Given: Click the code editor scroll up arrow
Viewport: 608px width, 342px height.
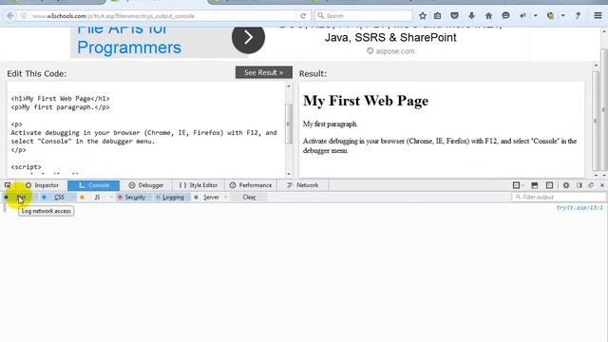Looking at the screenshot, I should [289, 86].
